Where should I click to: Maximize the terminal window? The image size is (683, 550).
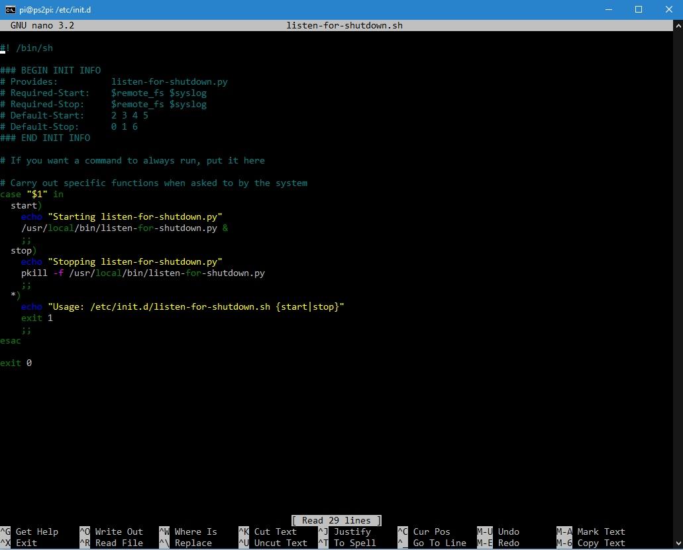tap(638, 9)
